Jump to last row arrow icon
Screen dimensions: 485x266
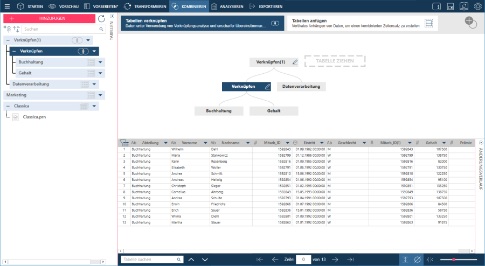coord(350,260)
